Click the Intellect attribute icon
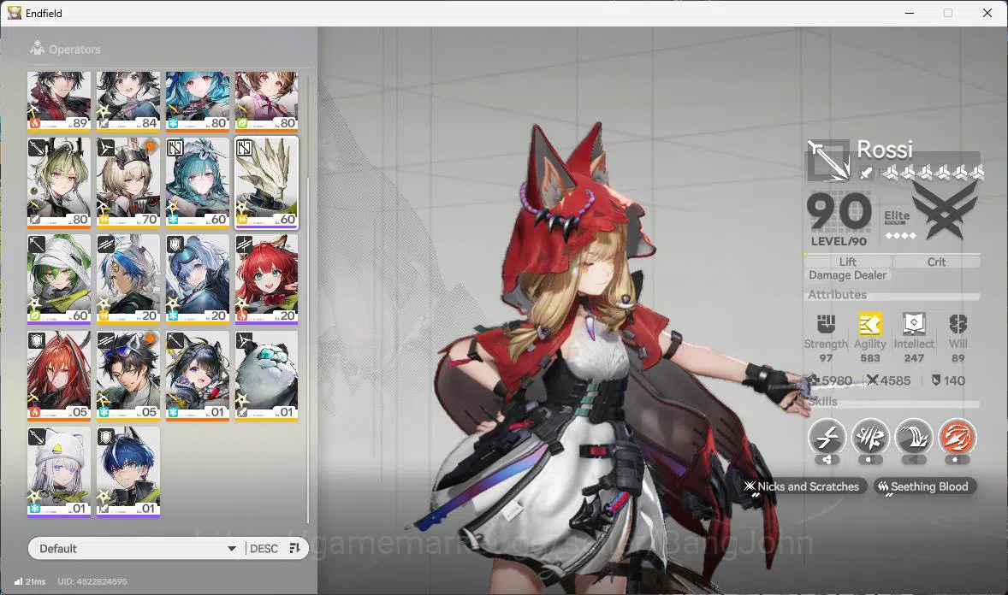The image size is (1008, 595). [914, 324]
